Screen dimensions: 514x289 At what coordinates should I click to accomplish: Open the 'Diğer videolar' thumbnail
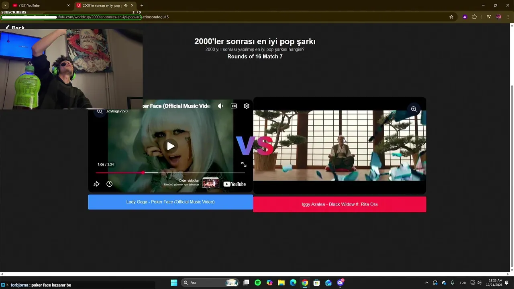(x=210, y=183)
